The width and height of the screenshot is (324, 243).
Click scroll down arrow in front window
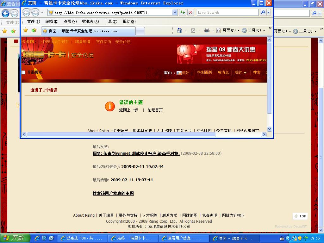pos(270,129)
